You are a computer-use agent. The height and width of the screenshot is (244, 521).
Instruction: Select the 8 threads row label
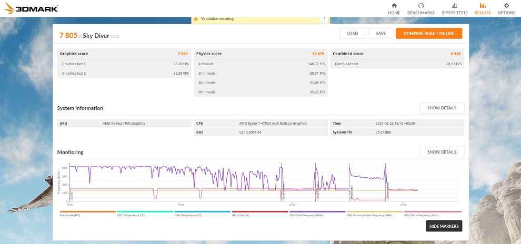tap(206, 64)
